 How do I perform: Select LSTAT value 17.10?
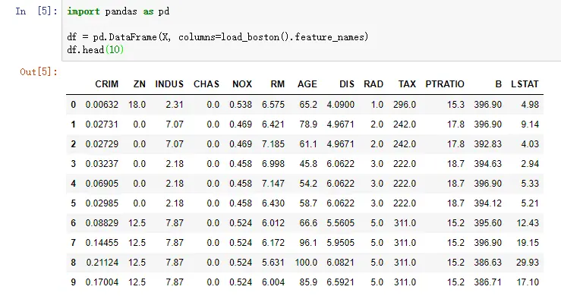coord(528,282)
